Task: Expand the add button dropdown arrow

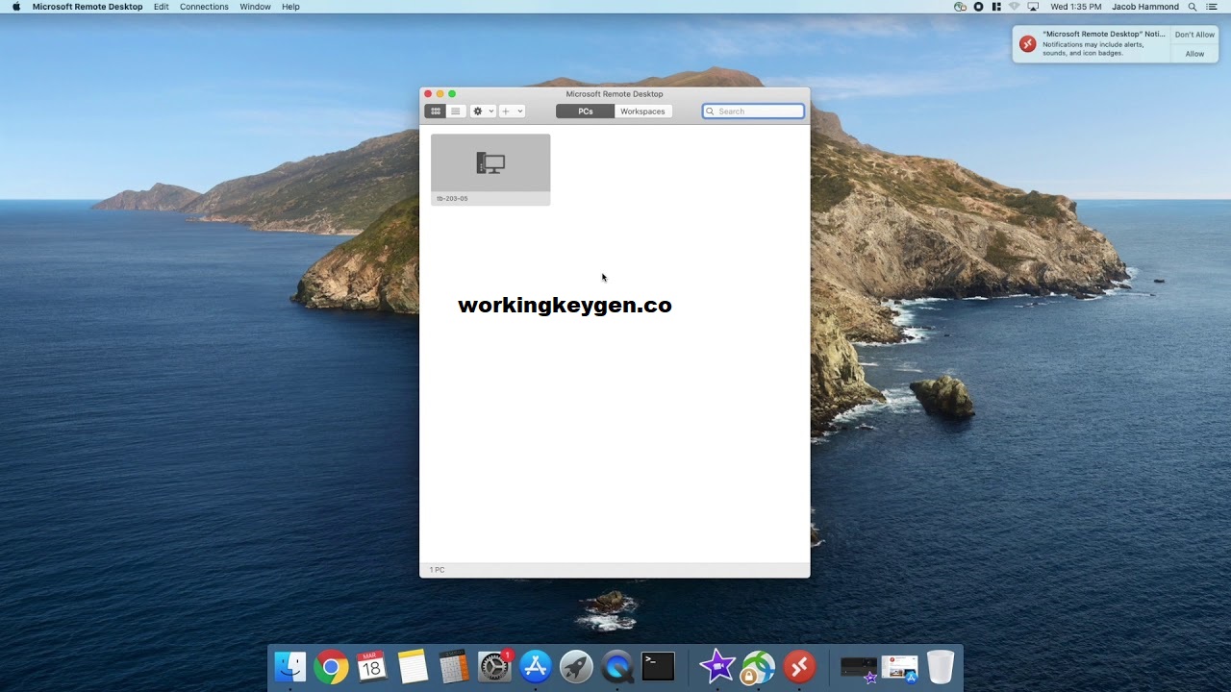Action: 519,111
